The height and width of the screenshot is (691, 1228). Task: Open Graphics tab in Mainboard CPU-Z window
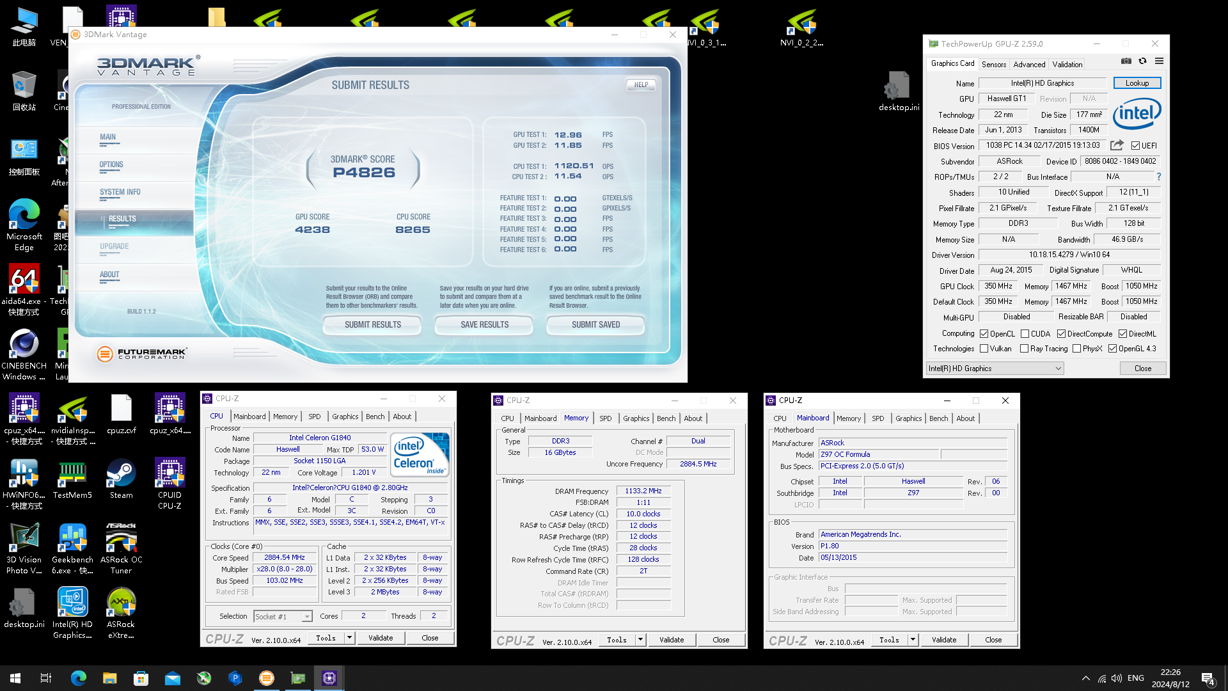pyautogui.click(x=909, y=418)
